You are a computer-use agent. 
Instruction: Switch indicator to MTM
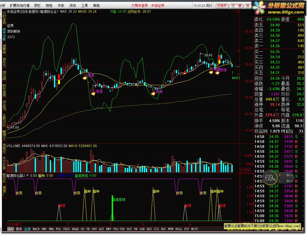pyautogui.click(x=171, y=229)
